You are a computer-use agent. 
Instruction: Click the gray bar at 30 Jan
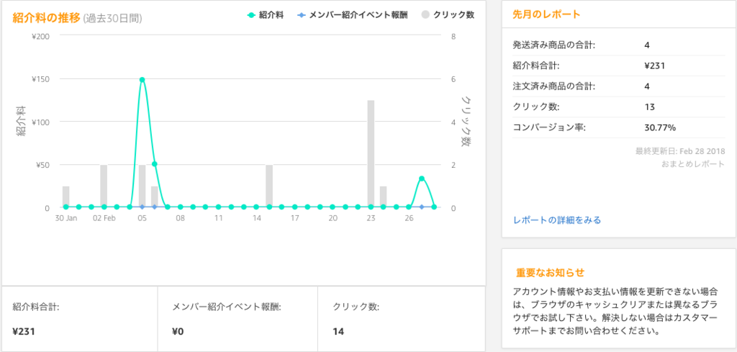(65, 197)
